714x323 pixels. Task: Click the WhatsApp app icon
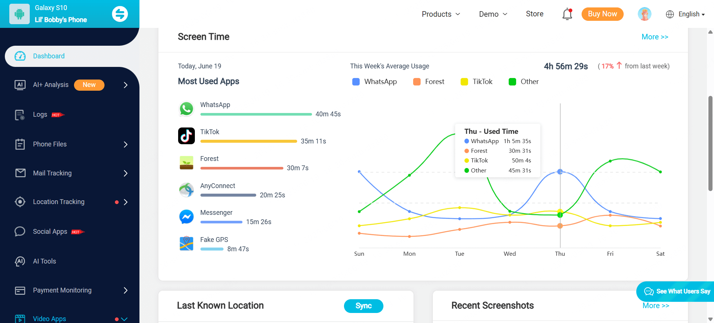pyautogui.click(x=186, y=109)
